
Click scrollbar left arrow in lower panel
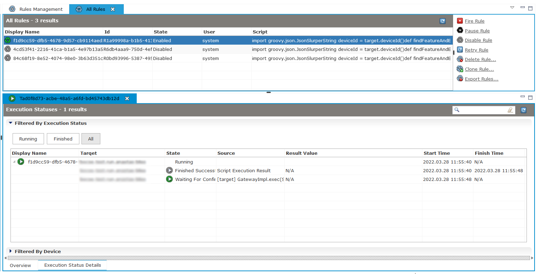[5, 258]
